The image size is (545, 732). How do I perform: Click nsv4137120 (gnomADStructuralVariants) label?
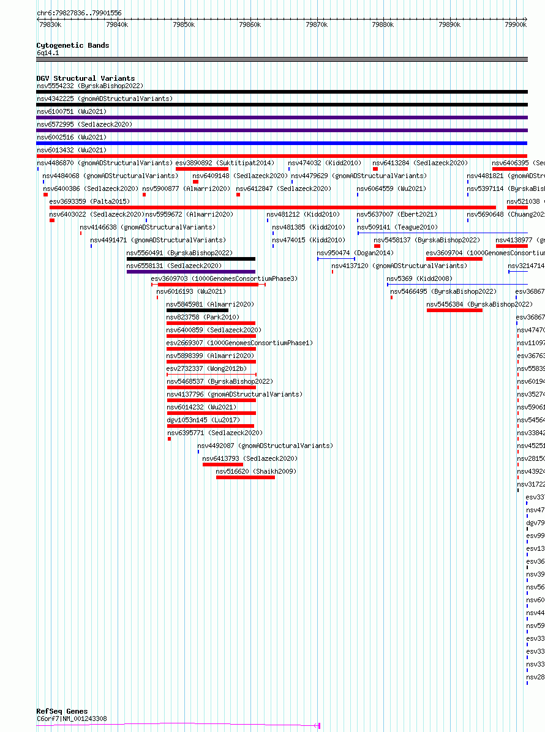[x=399, y=266]
